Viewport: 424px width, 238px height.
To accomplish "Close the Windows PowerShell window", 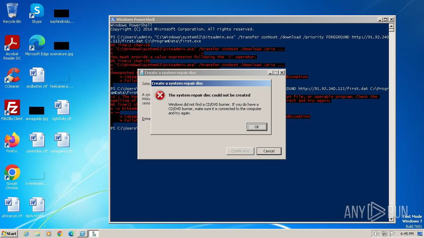I will point(391,20).
